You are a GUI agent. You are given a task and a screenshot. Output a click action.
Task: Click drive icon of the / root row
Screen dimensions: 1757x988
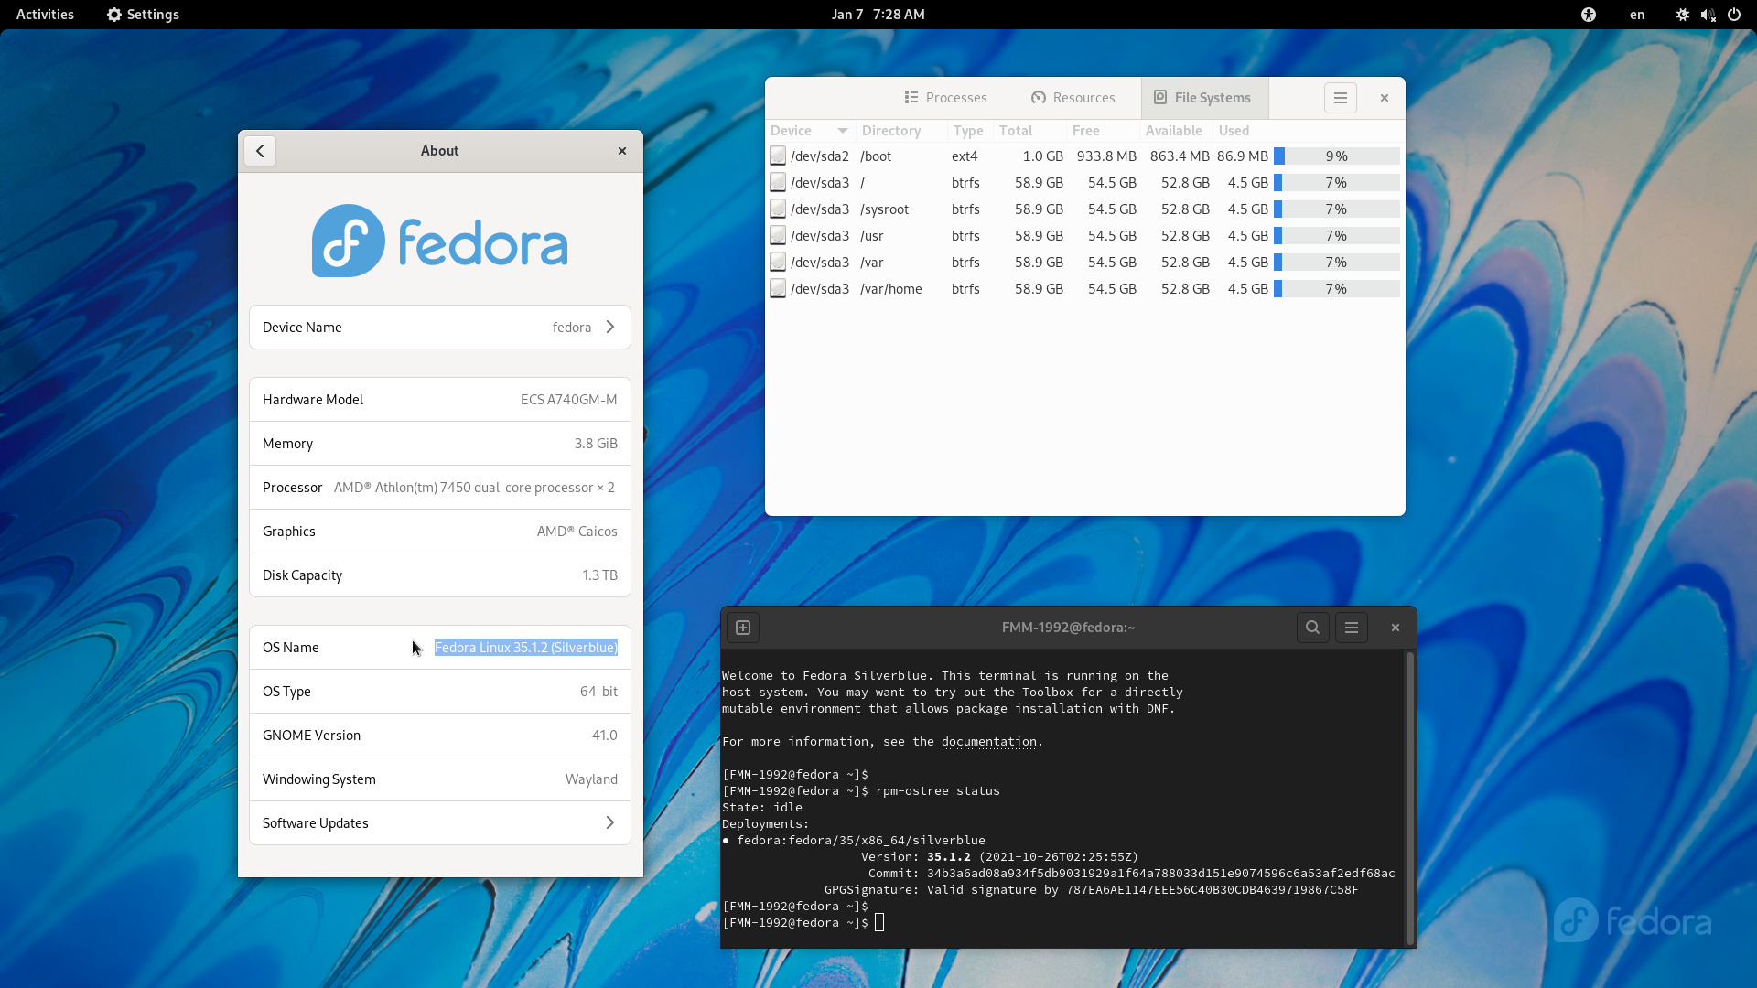pos(778,183)
